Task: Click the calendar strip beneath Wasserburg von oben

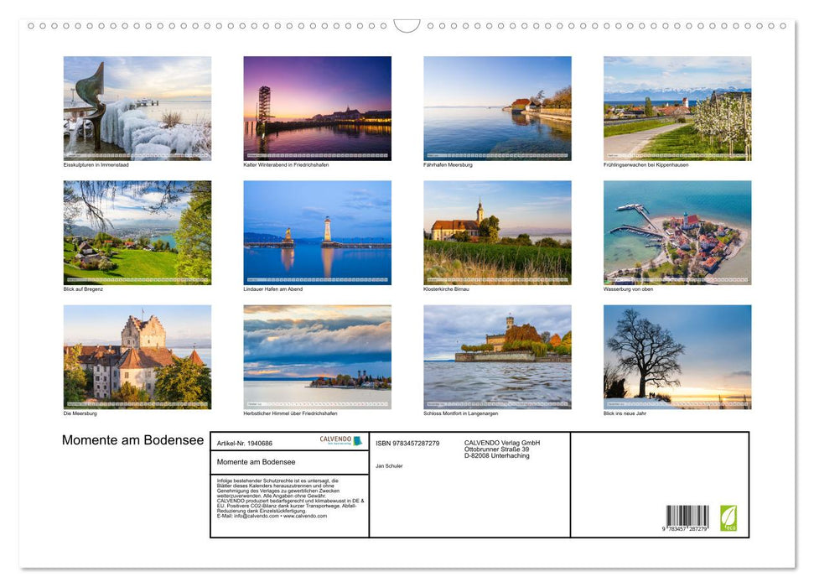Action: click(677, 280)
